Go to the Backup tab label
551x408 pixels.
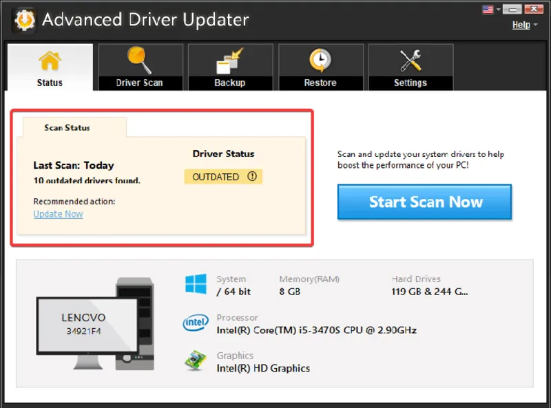pos(230,83)
